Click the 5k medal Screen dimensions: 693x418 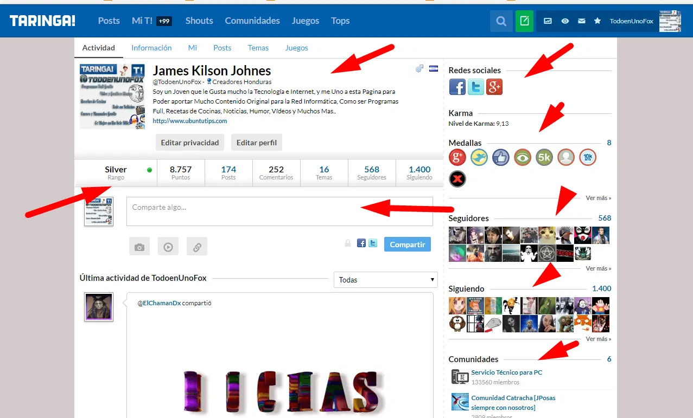(x=544, y=157)
